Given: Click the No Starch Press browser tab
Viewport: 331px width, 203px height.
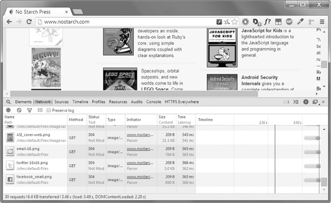Looking at the screenshot, I should click(38, 12).
